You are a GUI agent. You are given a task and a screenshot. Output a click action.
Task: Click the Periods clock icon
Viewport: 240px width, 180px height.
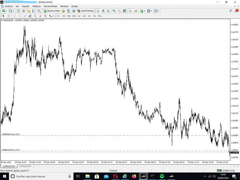tap(149, 11)
